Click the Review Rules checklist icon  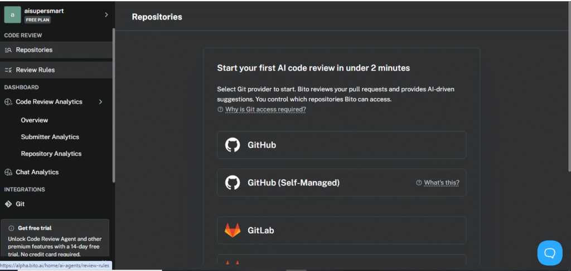(8, 70)
